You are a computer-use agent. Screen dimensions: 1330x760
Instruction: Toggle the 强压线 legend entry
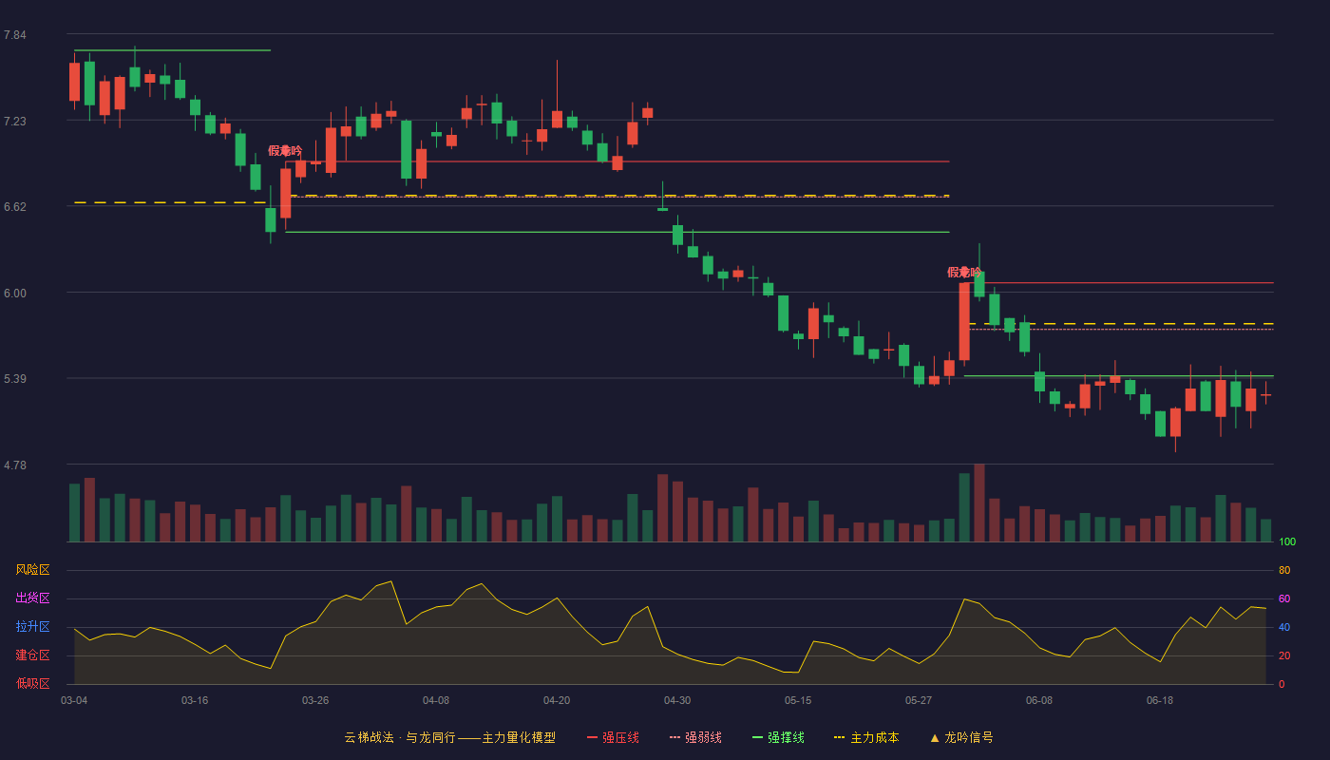613,737
